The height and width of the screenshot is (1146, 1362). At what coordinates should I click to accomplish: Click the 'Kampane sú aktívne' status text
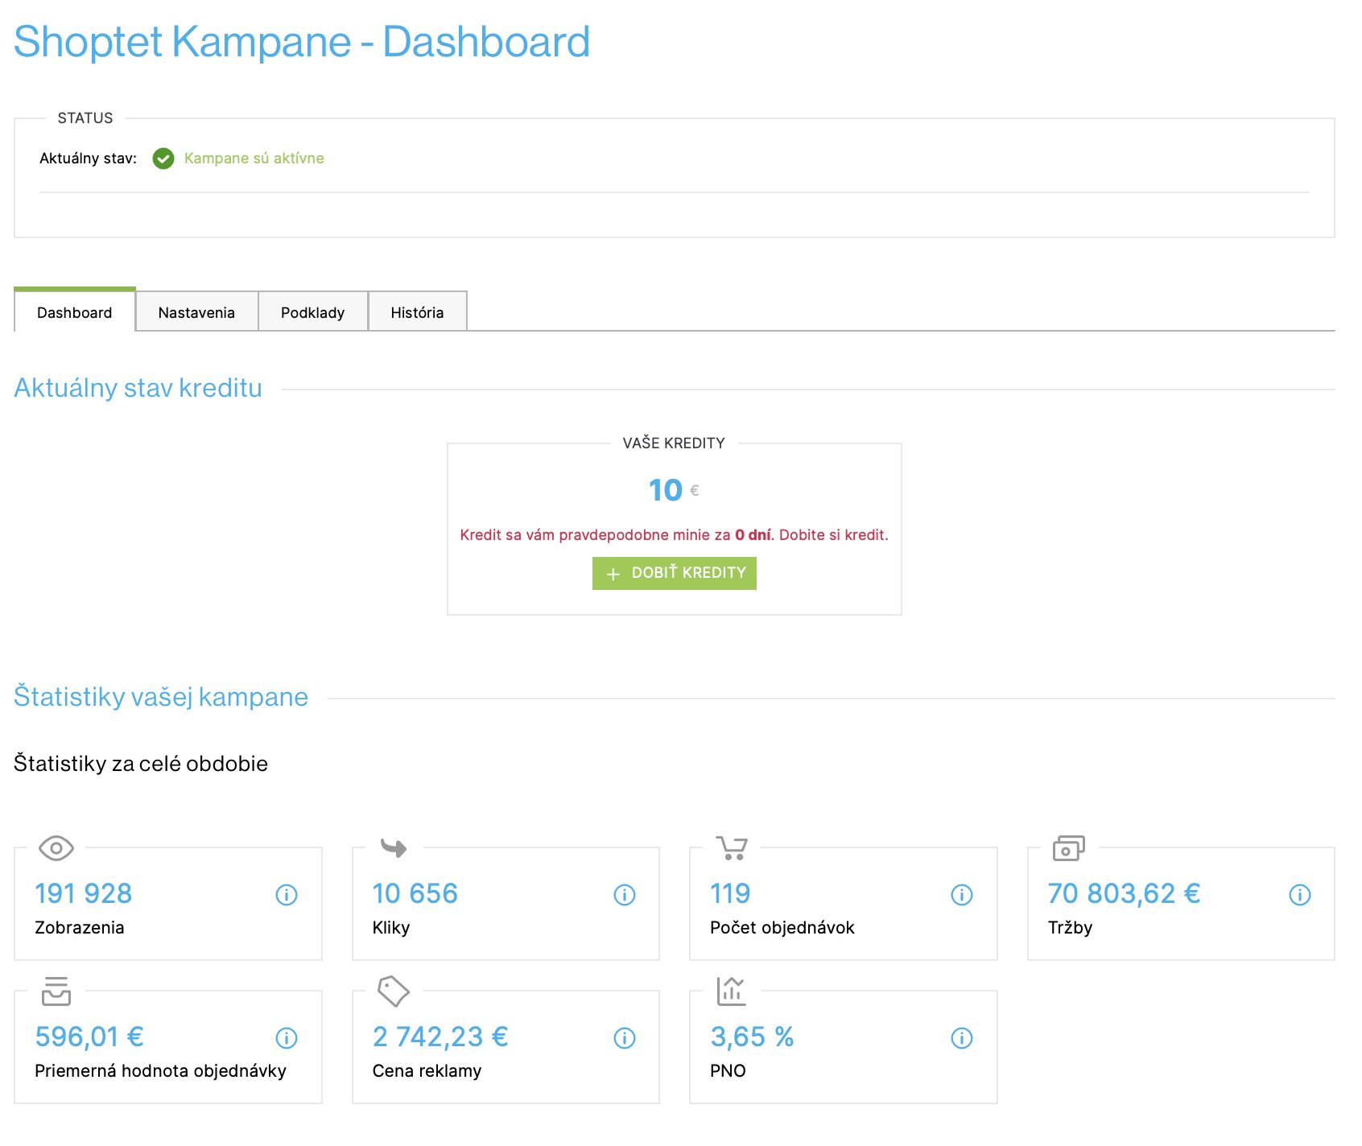pyautogui.click(x=254, y=159)
